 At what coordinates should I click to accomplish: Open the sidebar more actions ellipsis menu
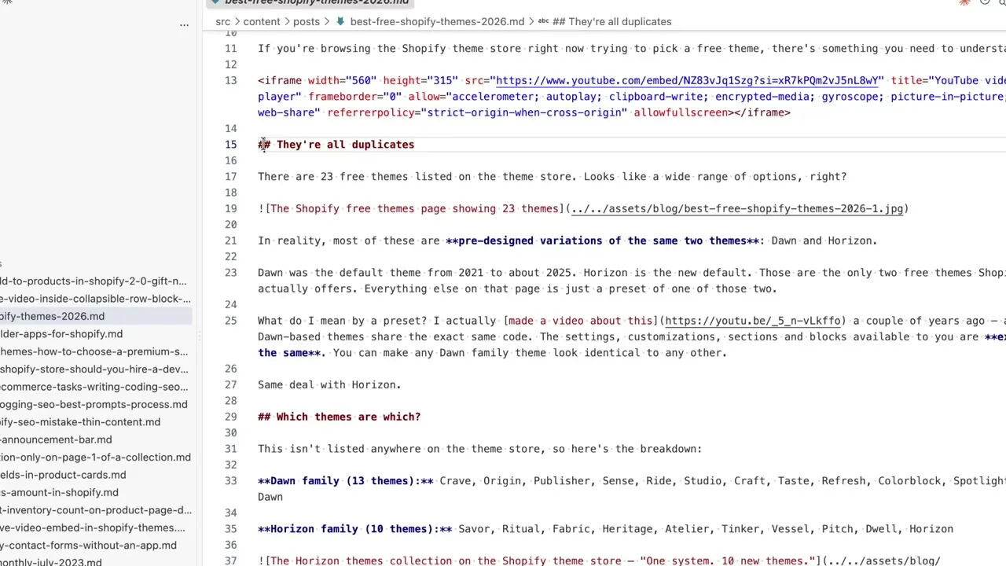pyautogui.click(x=184, y=25)
